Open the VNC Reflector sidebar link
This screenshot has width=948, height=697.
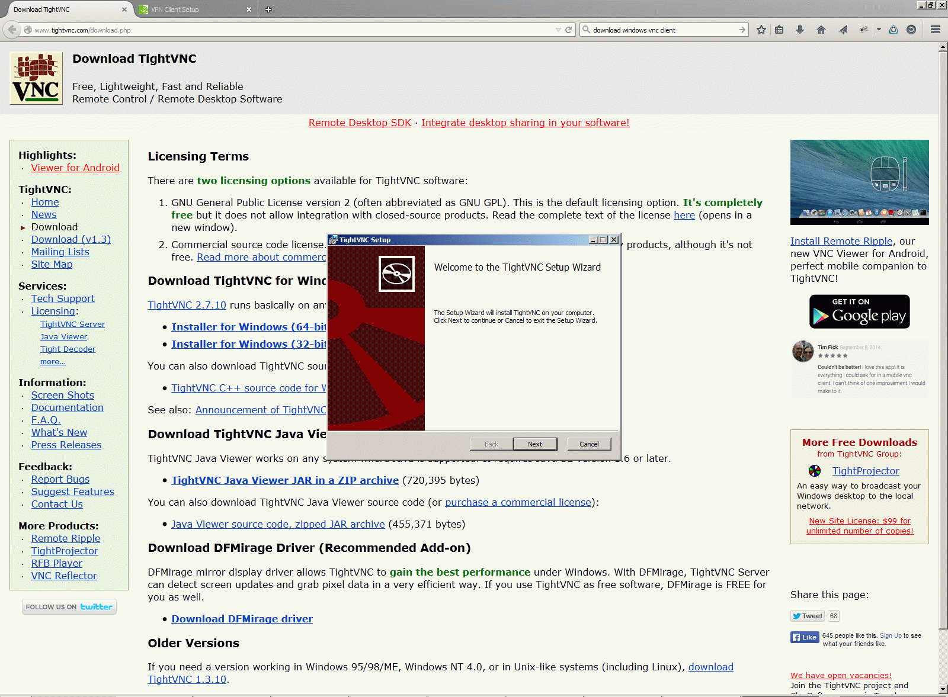pyautogui.click(x=64, y=576)
